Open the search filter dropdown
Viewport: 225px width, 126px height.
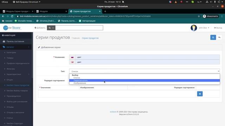51,28
